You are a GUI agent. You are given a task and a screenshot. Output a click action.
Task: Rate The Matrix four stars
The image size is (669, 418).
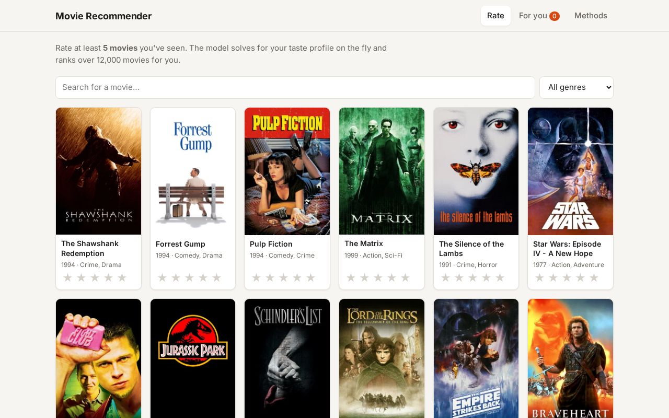(391, 278)
